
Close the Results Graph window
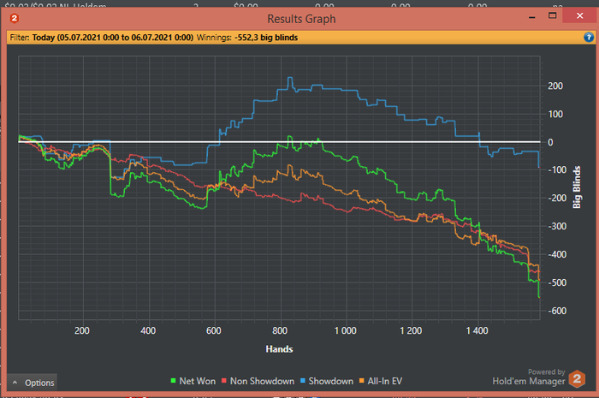[579, 15]
